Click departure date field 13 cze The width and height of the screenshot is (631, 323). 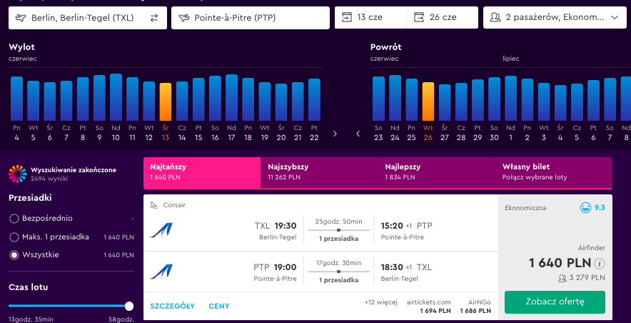coord(370,18)
